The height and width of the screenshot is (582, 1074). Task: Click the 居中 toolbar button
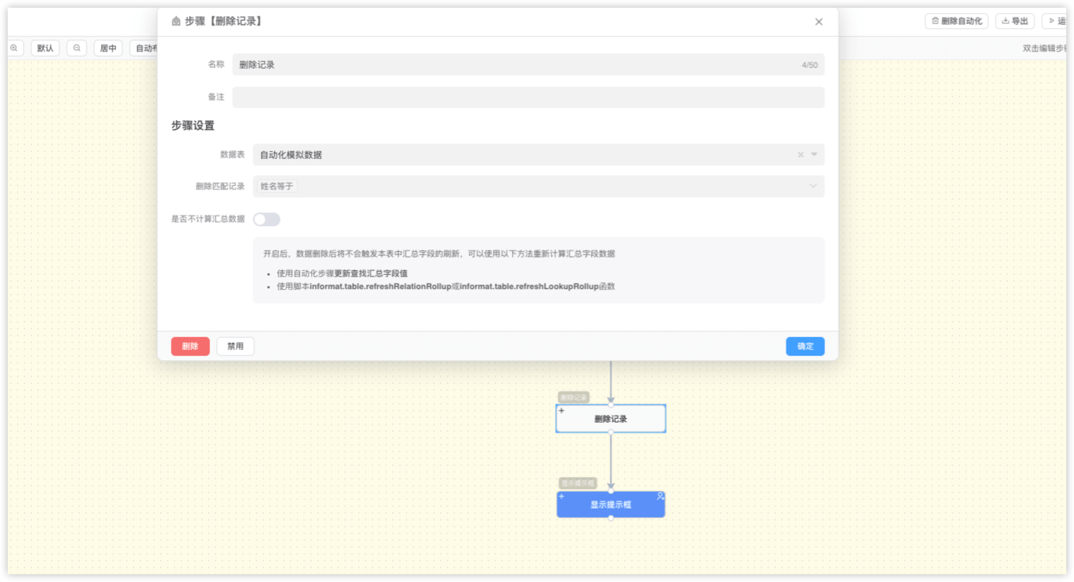[x=108, y=48]
